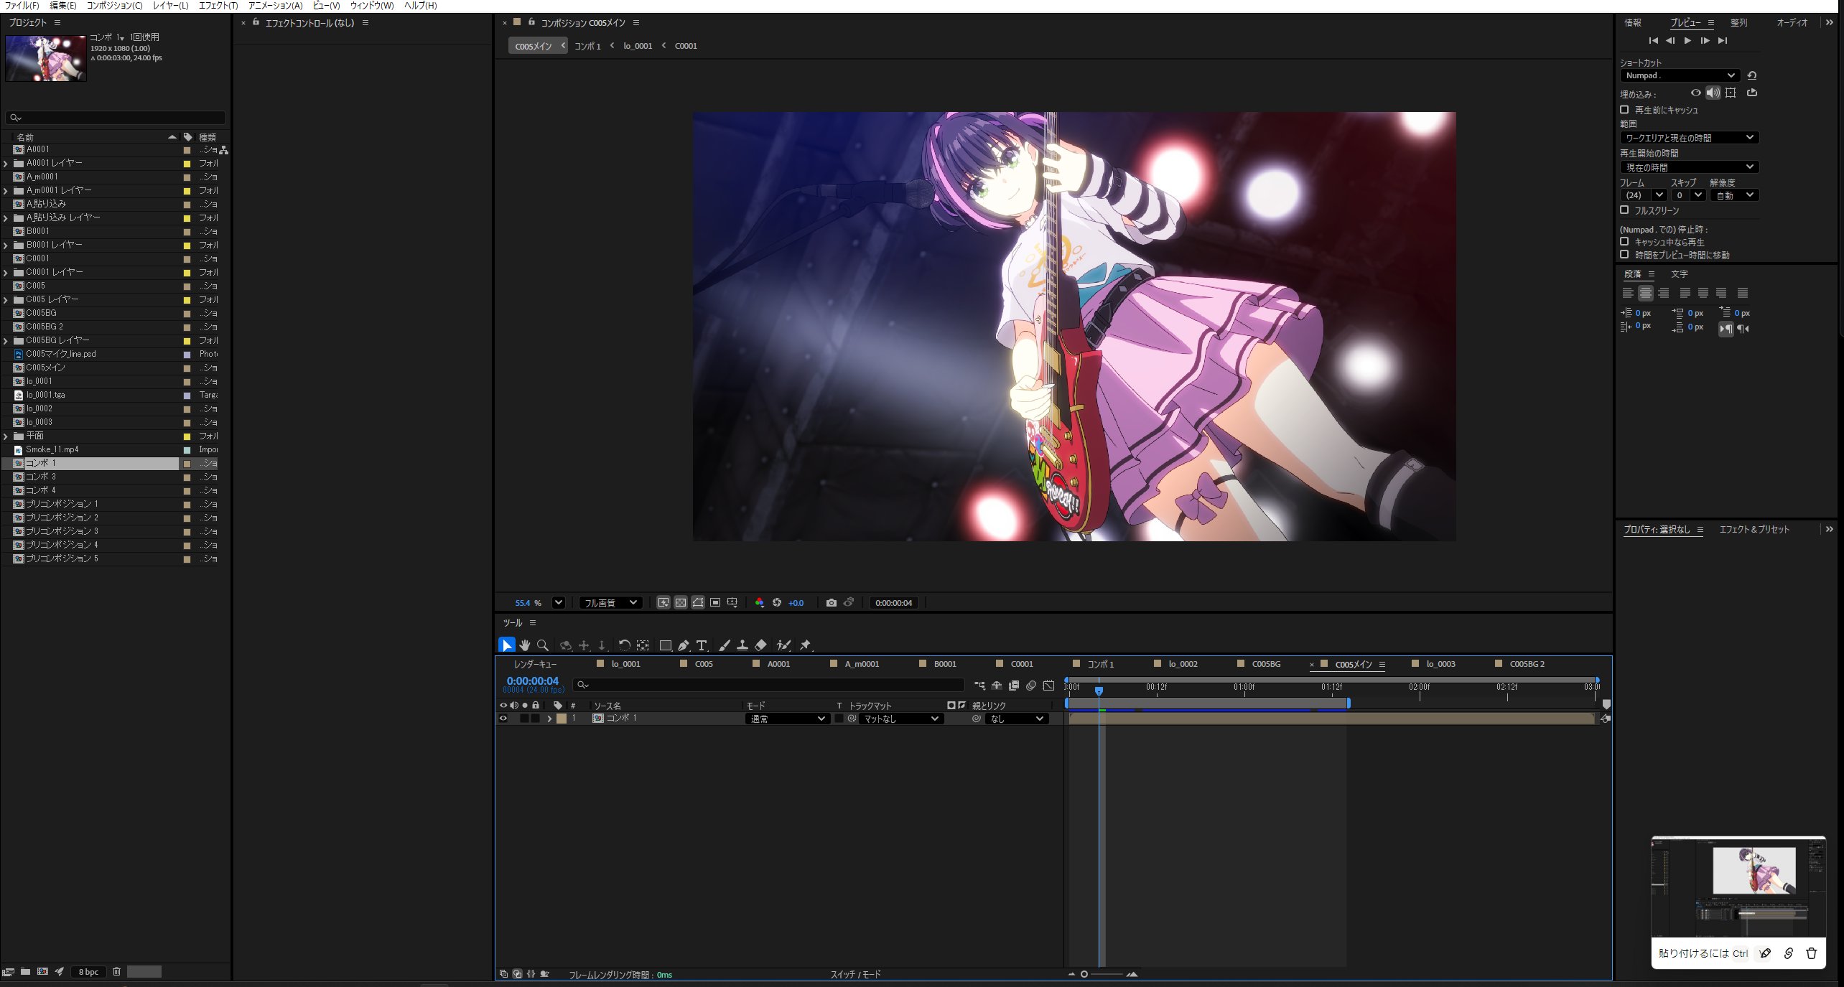Switch to the lo_0002 timeline tab
This screenshot has height=987, width=1844.
[1182, 664]
